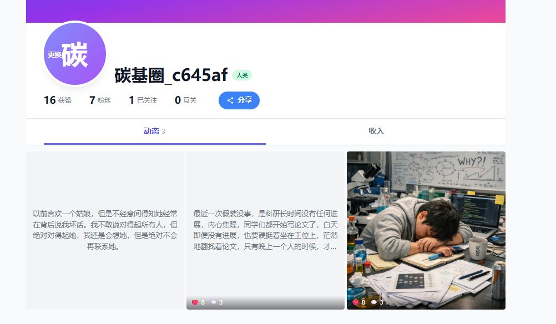Open the 1 已关注 following list
Image resolution: width=556 pixels, height=324 pixels.
(x=143, y=100)
